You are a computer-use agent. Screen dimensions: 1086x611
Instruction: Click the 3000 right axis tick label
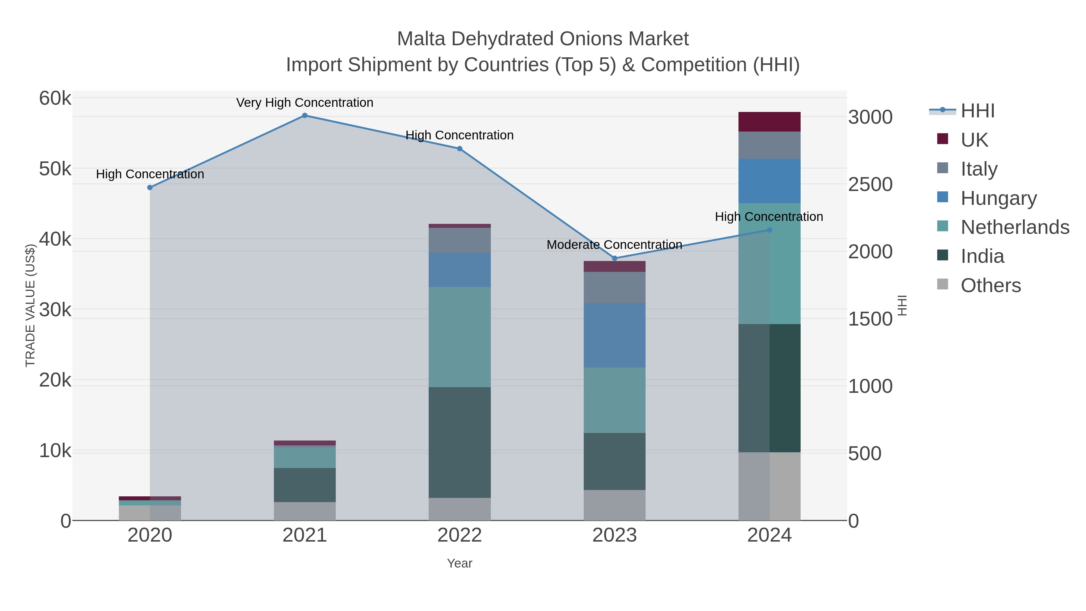(870, 117)
